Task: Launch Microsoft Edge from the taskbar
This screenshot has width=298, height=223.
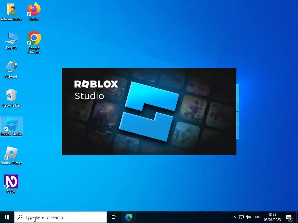Action: tap(129, 217)
